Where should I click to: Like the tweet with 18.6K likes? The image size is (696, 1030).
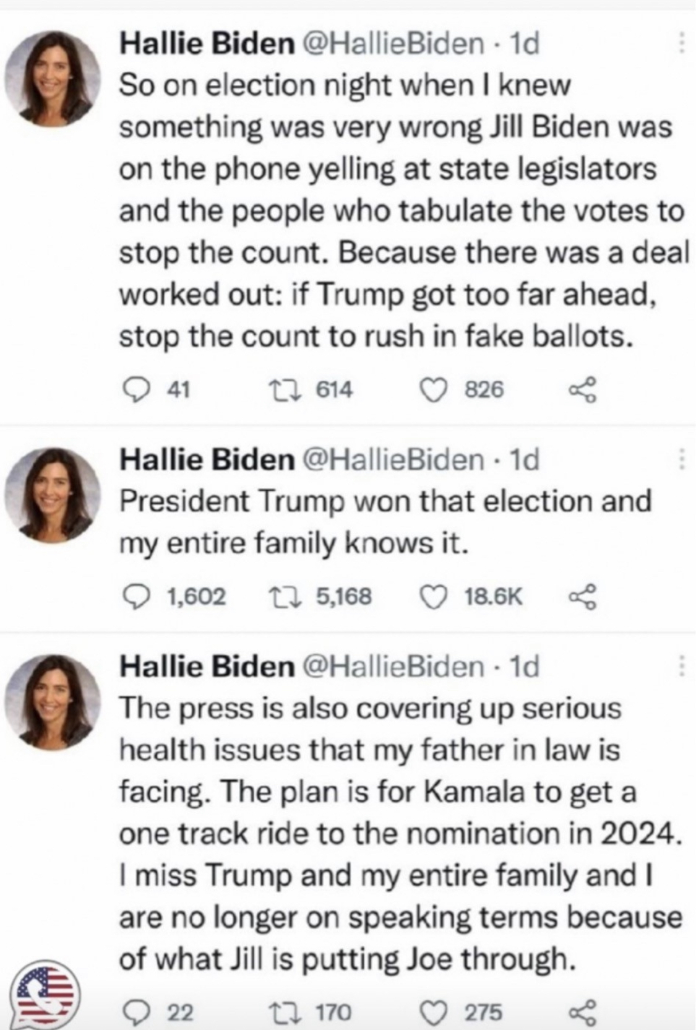[x=434, y=597]
